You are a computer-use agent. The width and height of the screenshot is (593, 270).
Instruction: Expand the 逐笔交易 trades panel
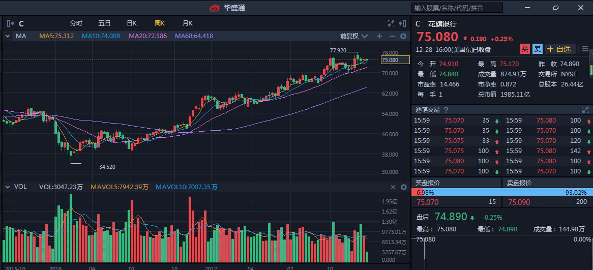point(585,110)
